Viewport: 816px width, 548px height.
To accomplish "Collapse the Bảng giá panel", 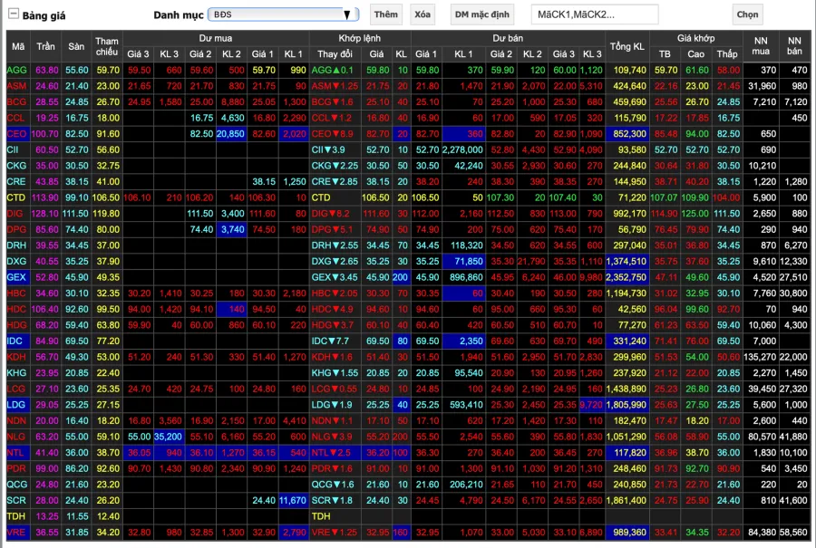I will coord(14,15).
